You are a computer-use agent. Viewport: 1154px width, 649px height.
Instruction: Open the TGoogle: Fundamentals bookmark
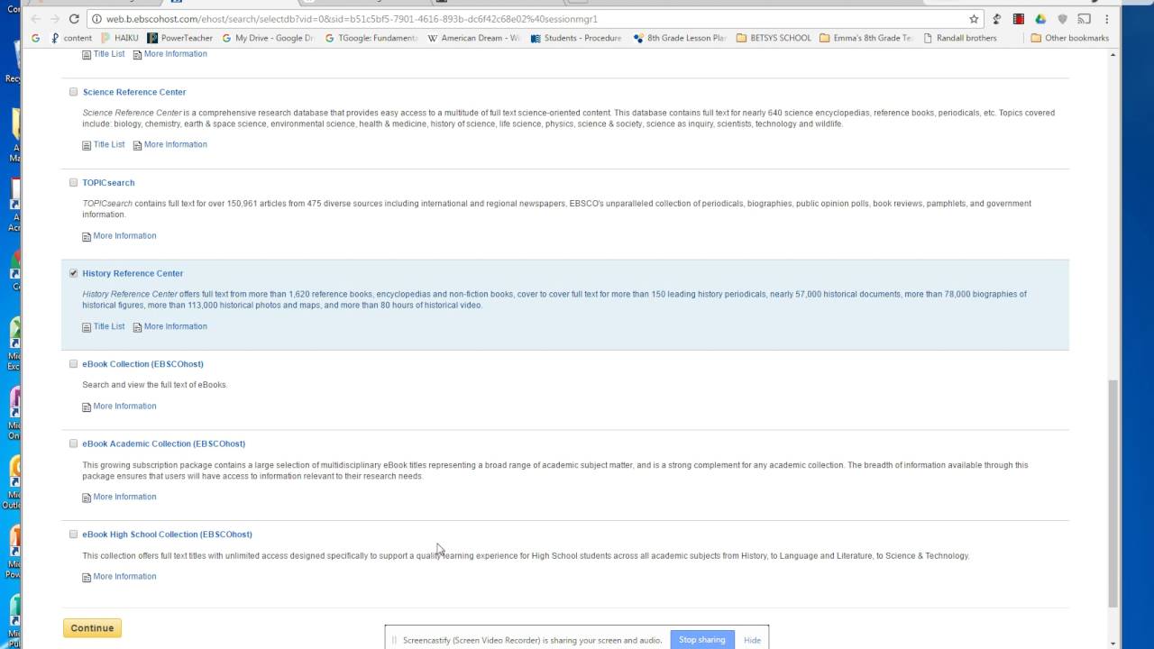click(x=371, y=38)
